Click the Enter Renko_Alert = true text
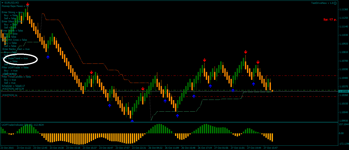This screenshot has height=150, width=349. click(x=16, y=49)
